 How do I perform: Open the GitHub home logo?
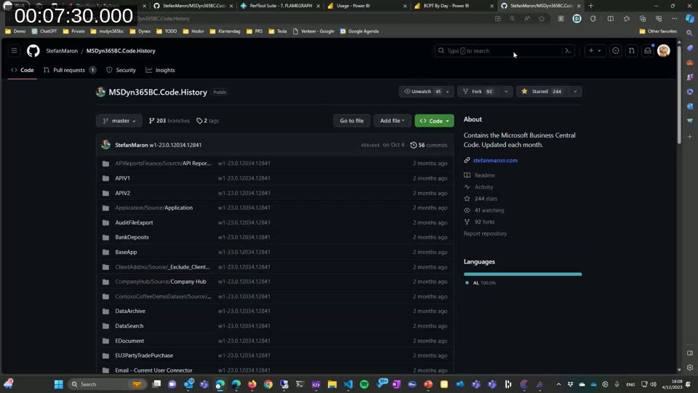(x=33, y=51)
